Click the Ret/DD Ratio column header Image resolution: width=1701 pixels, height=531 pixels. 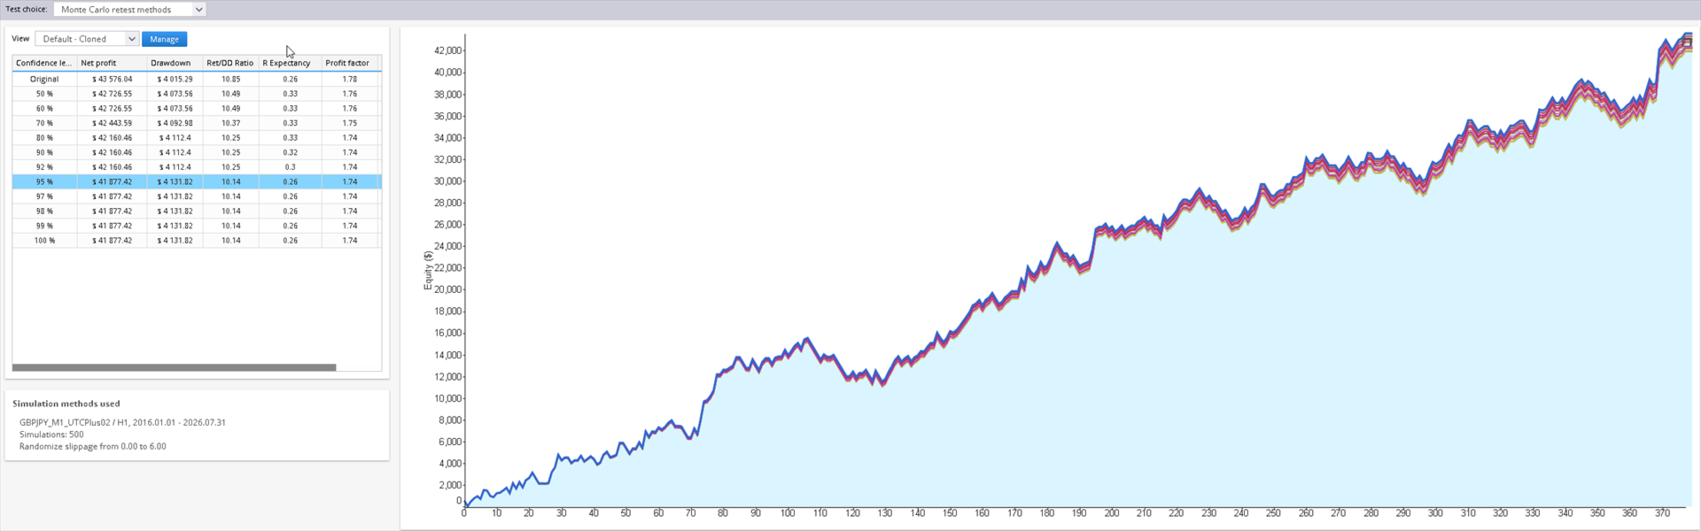230,63
